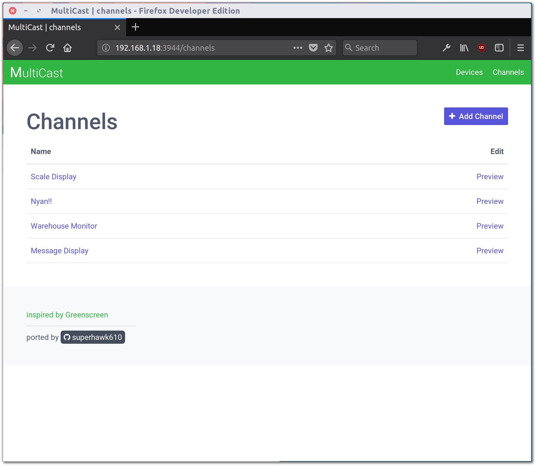Expand page actions three-dot menu

pos(298,48)
